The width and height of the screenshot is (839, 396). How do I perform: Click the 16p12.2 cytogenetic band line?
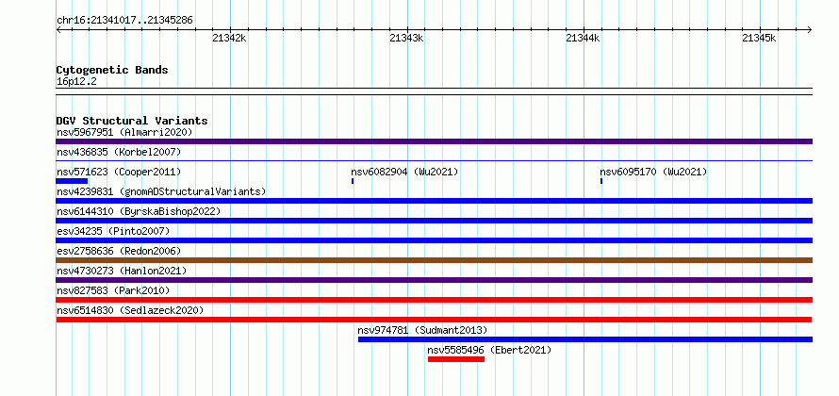tap(435, 91)
